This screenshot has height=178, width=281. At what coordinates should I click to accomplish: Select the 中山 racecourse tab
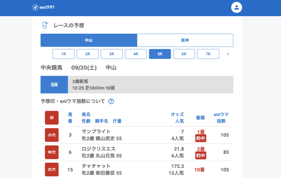[x=89, y=40]
